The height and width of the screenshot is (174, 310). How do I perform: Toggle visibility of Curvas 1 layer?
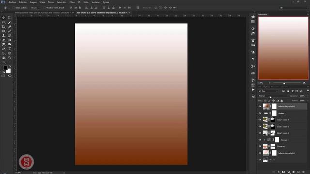260,140
